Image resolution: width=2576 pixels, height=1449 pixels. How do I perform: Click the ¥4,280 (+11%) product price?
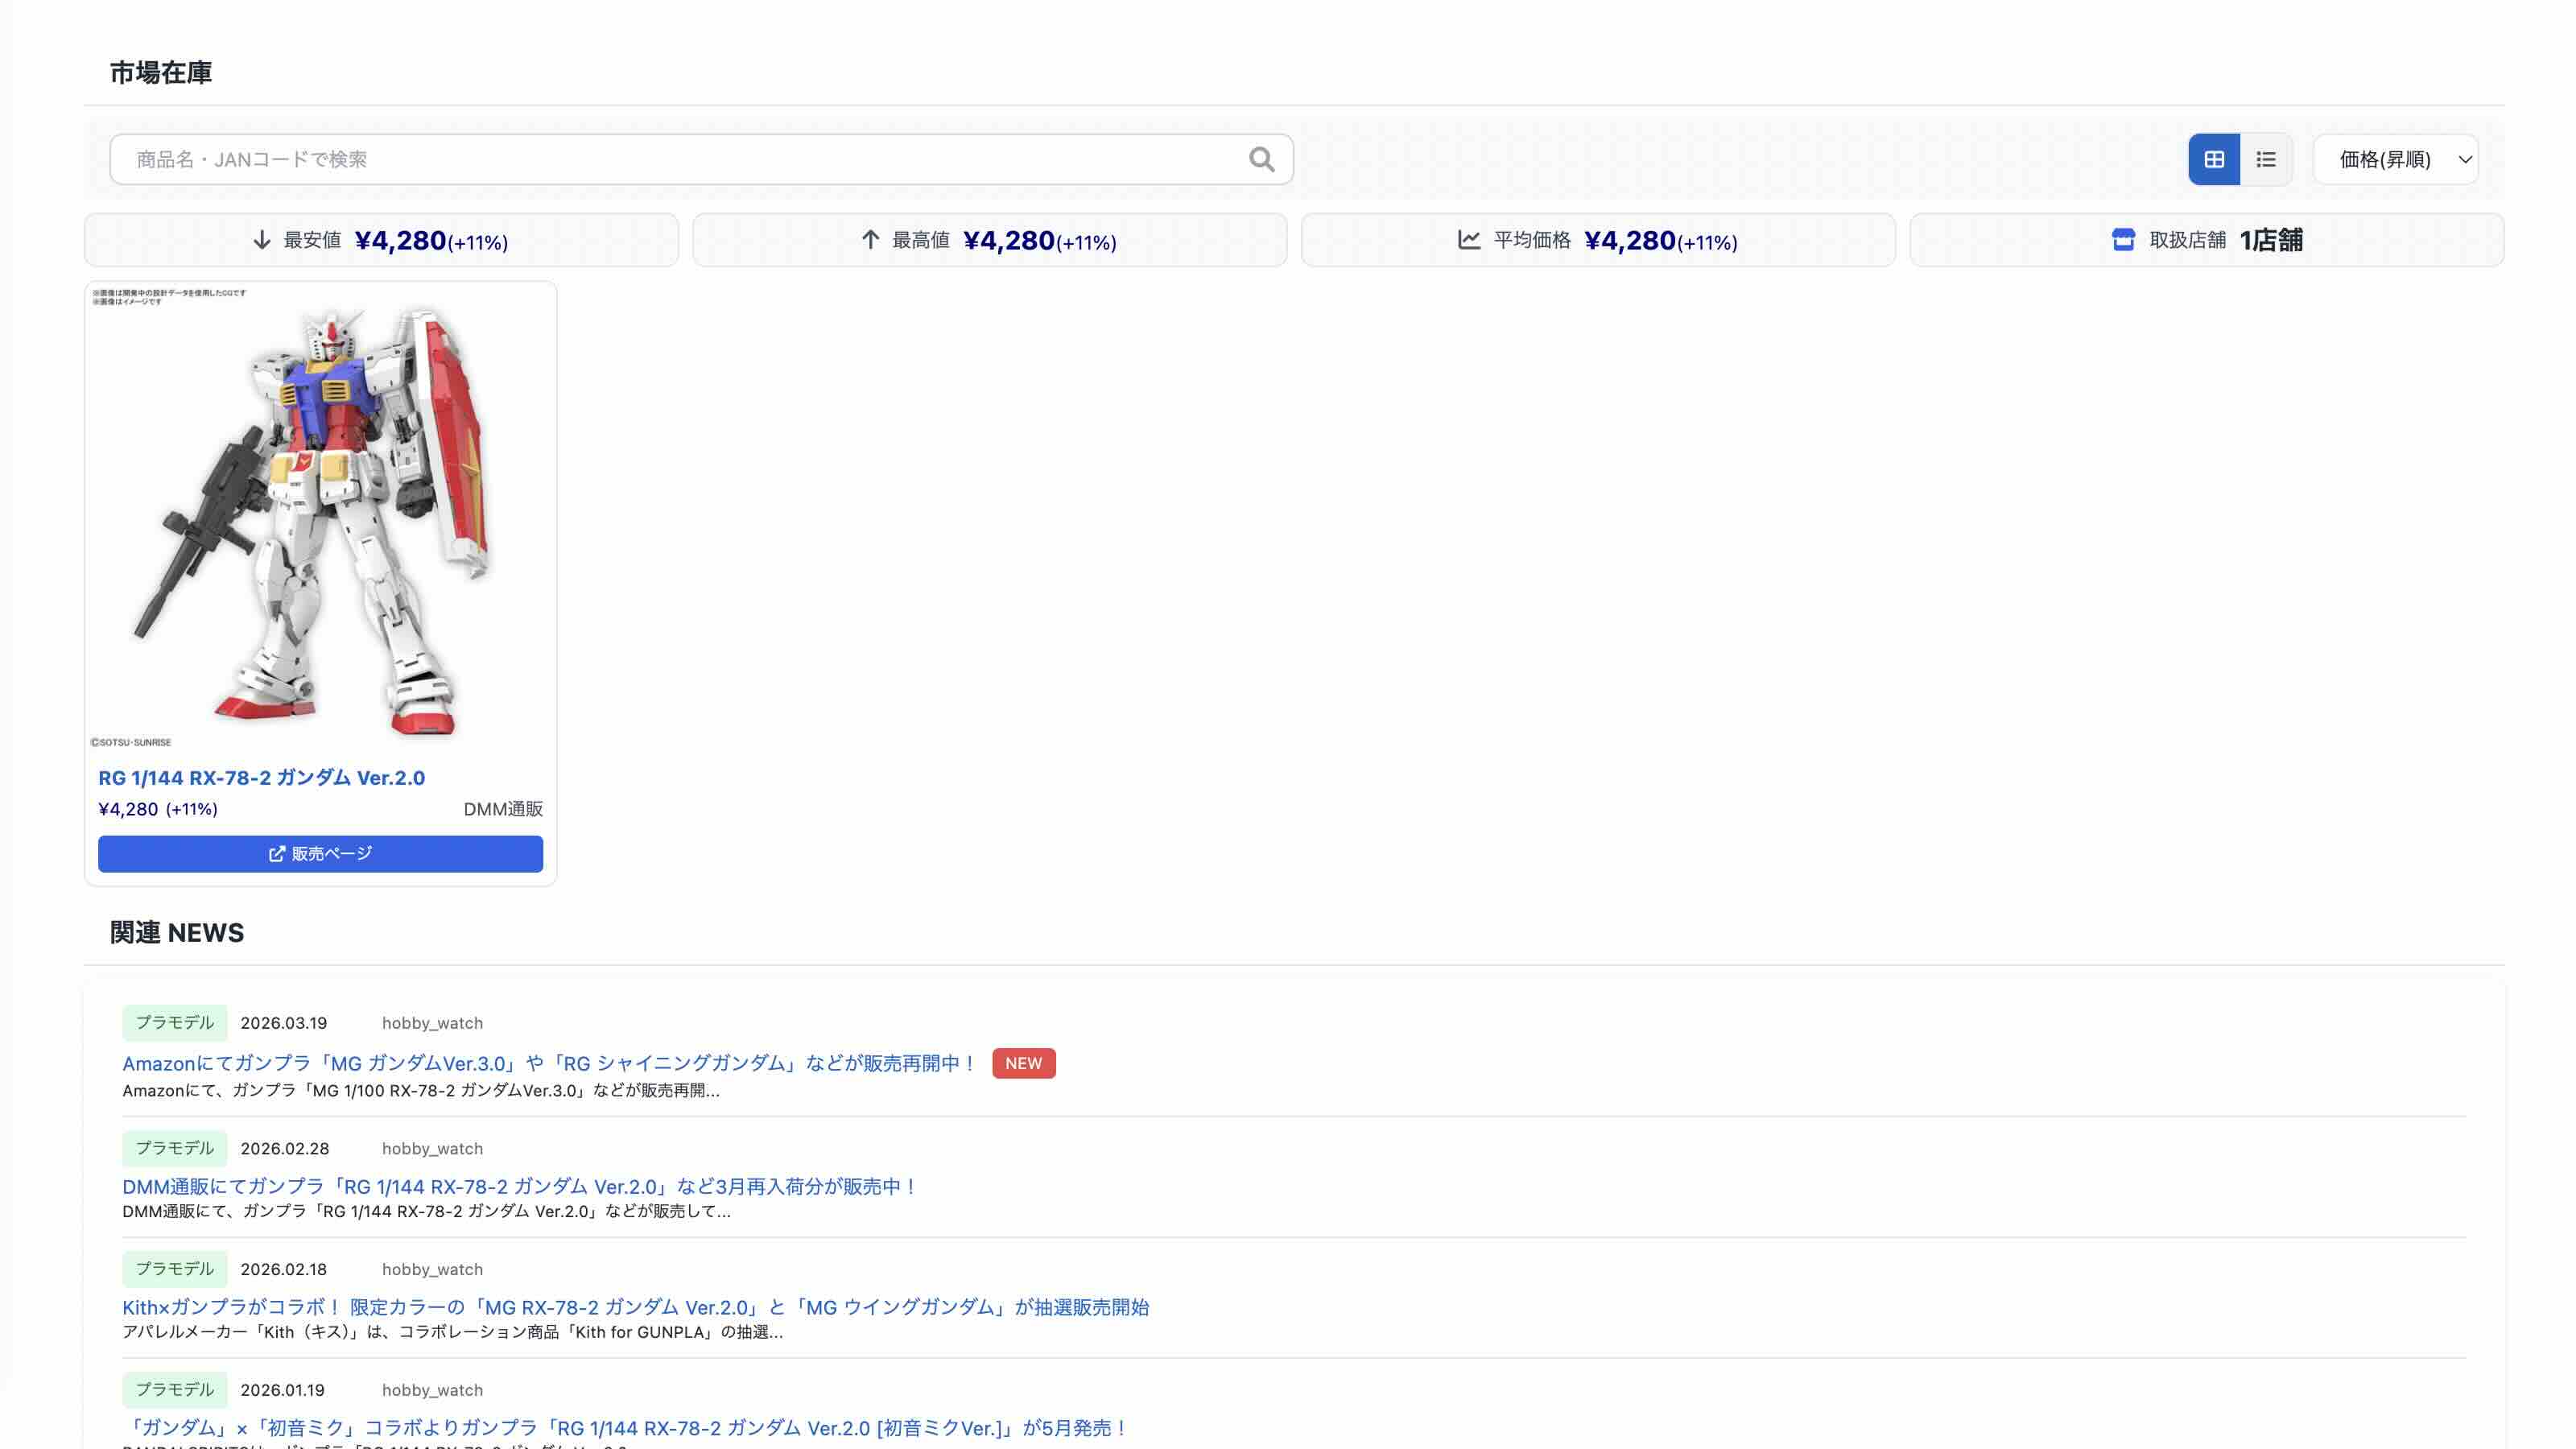coord(158,809)
